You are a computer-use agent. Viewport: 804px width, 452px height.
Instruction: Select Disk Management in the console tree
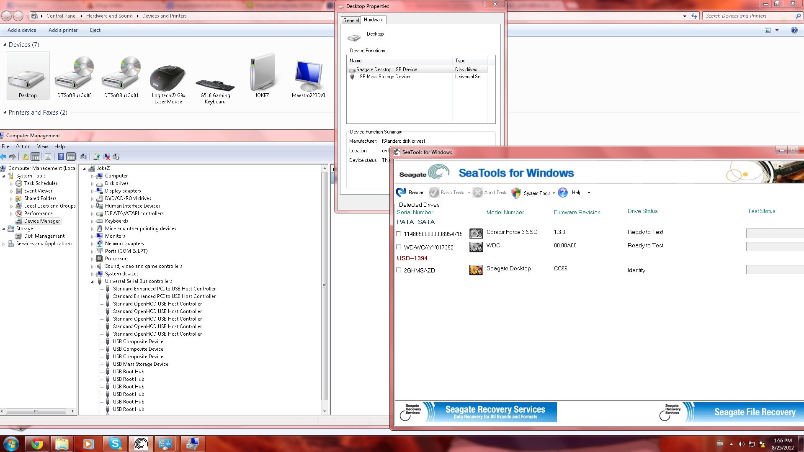click(44, 236)
